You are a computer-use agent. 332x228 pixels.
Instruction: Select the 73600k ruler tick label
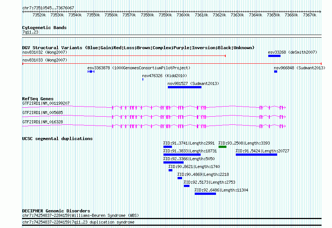[x=183, y=15]
